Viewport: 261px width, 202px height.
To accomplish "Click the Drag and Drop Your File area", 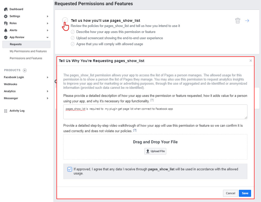I will [x=155, y=147].
